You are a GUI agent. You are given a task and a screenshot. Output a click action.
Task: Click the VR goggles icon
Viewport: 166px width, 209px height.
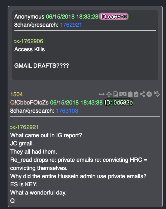click(x=123, y=94)
